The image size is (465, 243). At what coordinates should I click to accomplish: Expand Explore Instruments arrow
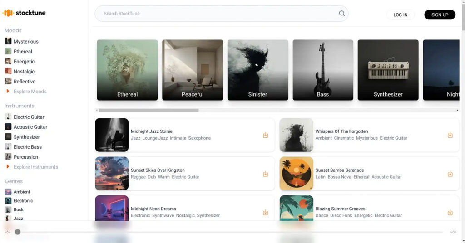[8, 167]
